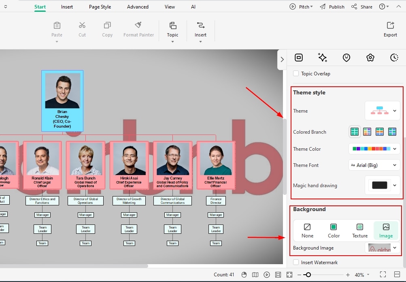406x282 pixels.
Task: Switch to the Start tab
Action: click(x=40, y=7)
